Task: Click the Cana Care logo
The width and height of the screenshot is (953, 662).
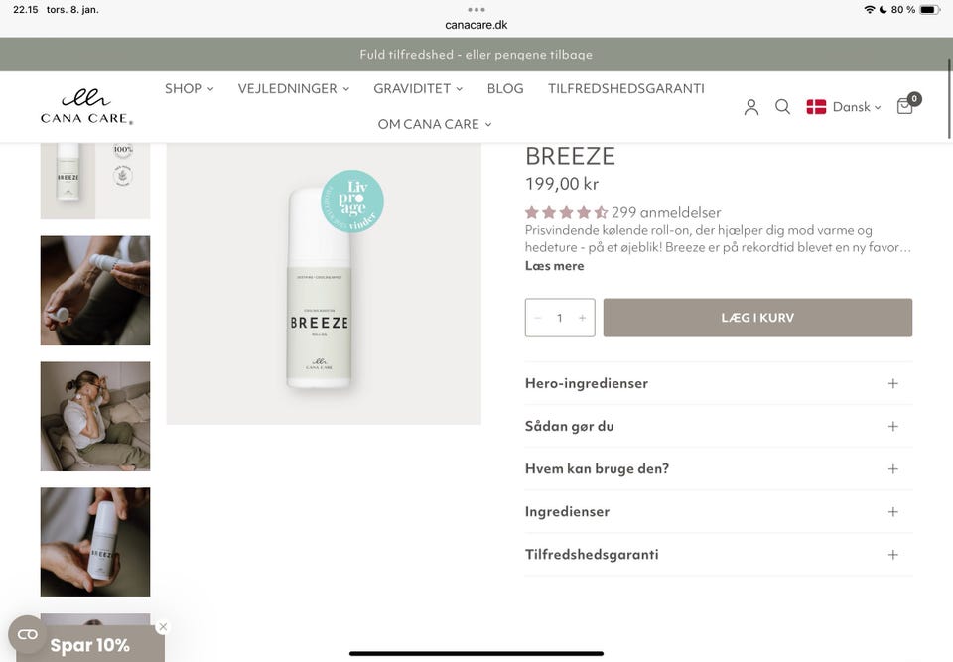Action: point(86,107)
